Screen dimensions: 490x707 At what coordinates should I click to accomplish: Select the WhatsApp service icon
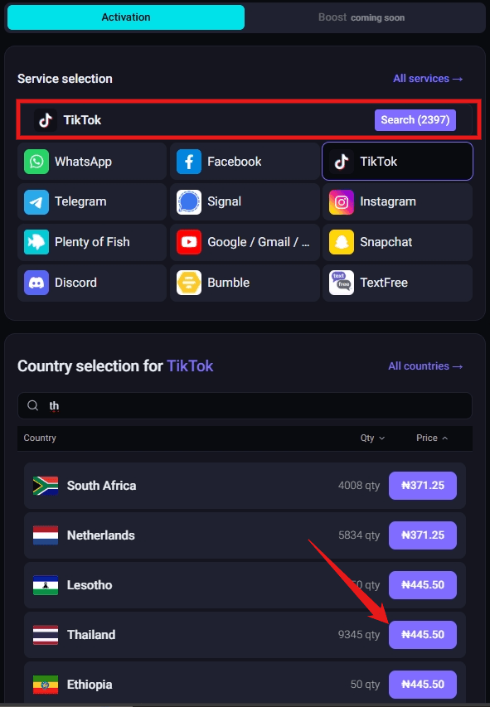36,161
